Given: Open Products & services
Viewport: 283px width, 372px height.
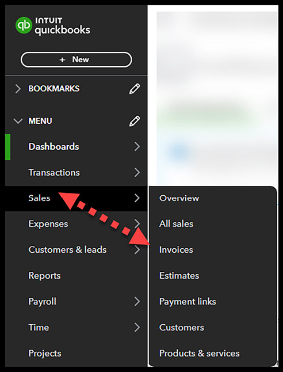Looking at the screenshot, I should point(200,353).
